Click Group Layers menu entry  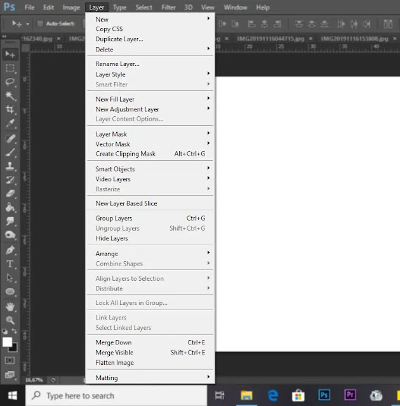coord(150,219)
